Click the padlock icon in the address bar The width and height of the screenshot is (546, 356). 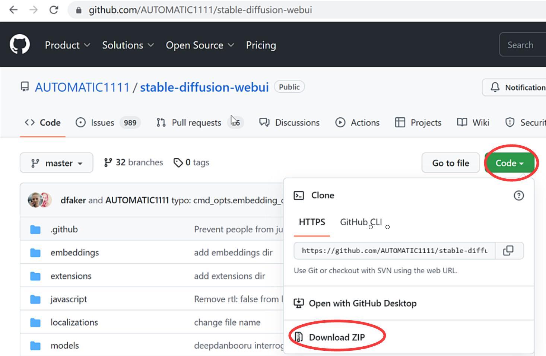pos(79,10)
